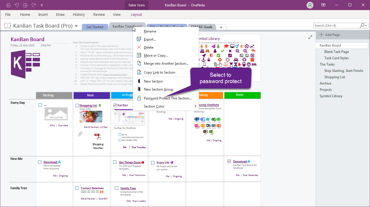370x207 pixels.
Task: Select the Projects page
Action: (326, 90)
